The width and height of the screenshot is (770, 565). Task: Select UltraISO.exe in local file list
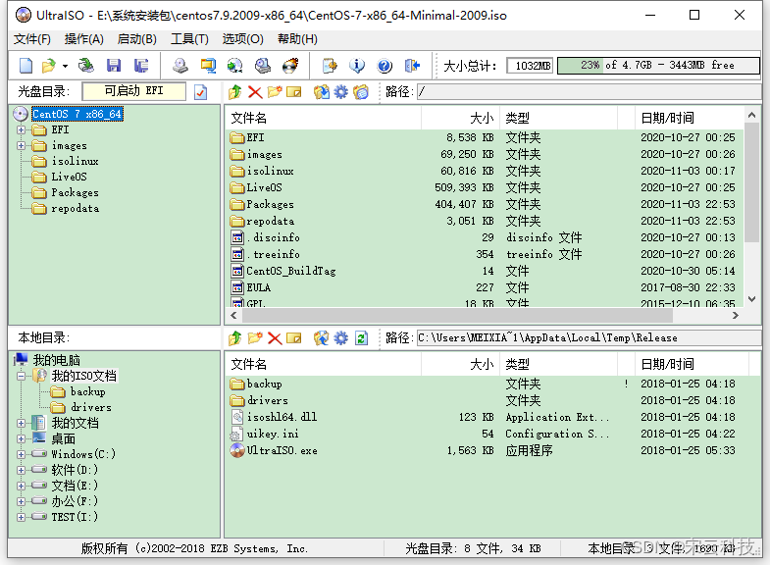pos(492,450)
